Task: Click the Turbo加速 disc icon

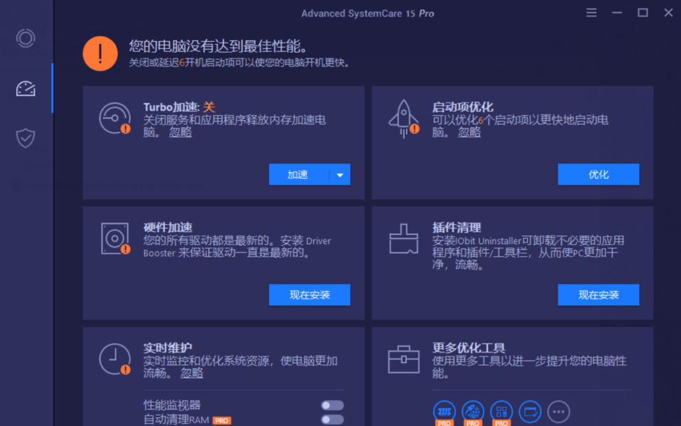Action: point(115,118)
